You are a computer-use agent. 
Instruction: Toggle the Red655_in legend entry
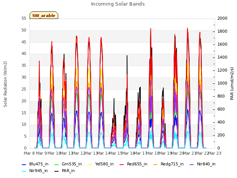click(x=133, y=164)
